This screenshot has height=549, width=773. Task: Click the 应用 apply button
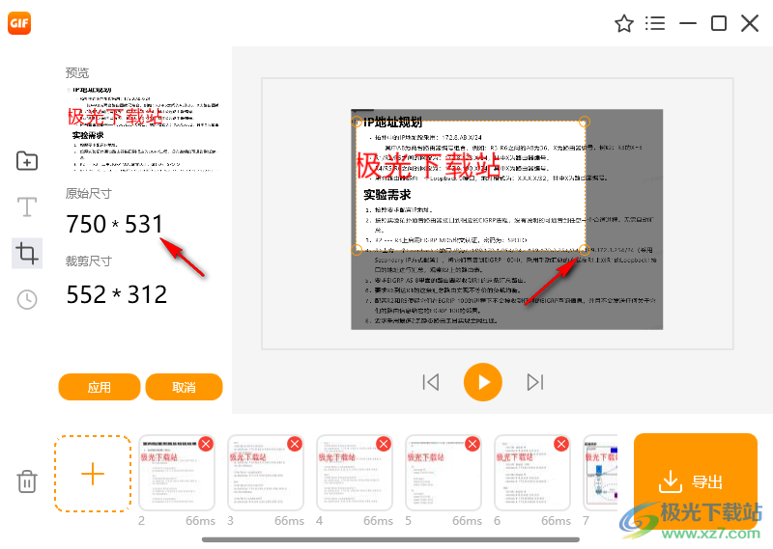tap(99, 387)
